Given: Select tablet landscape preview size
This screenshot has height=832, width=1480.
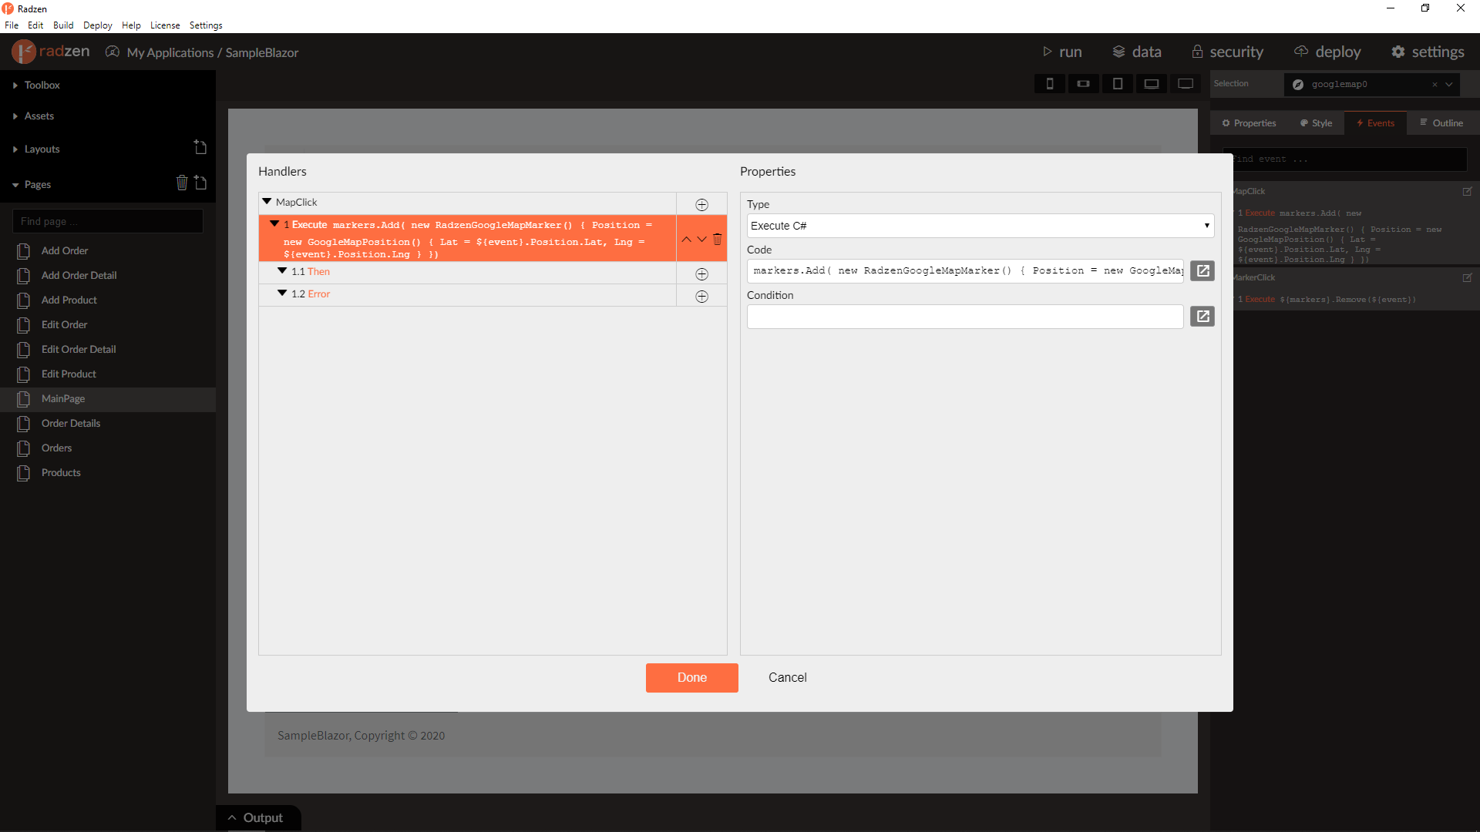Looking at the screenshot, I should (1152, 84).
